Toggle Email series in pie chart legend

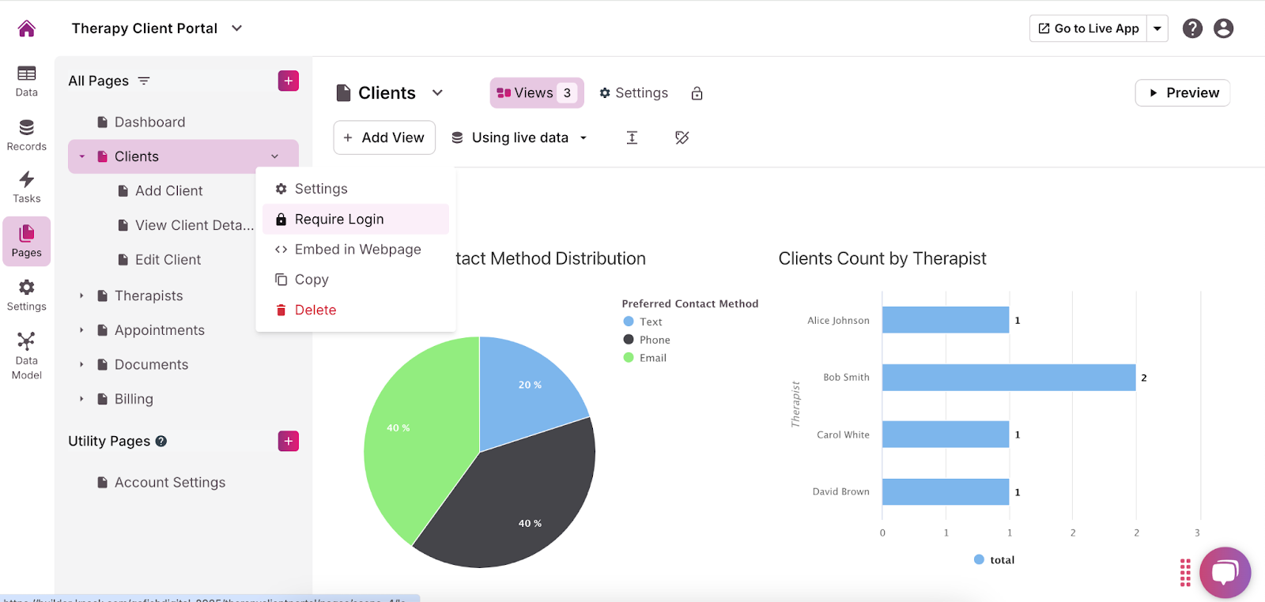(652, 358)
